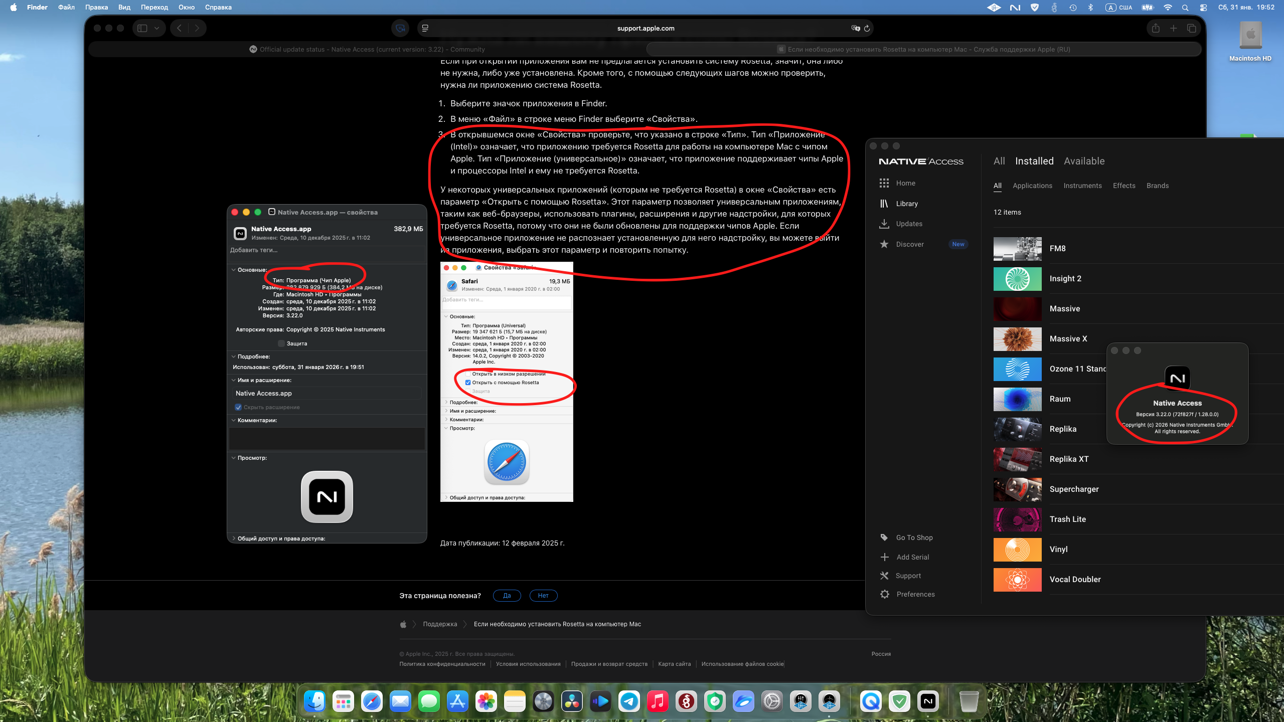Image resolution: width=1284 pixels, height=722 pixels.
Task: Open the Файл menu in menu bar
Action: 66,7
